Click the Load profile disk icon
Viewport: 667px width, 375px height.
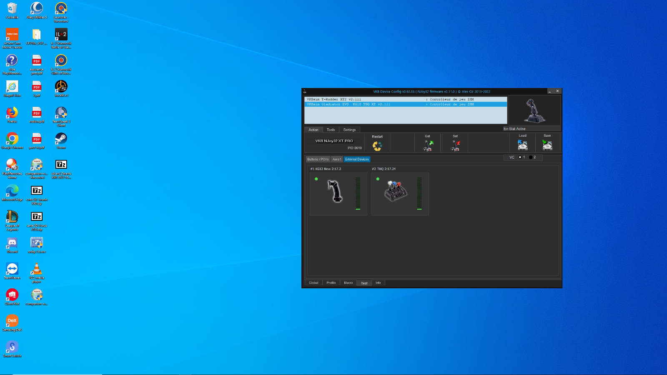522,145
